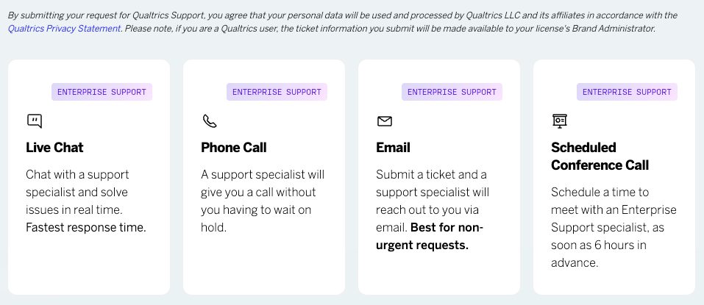Image resolution: width=704 pixels, height=305 pixels.
Task: Choose the Scheduled Conference Call heading
Action: click(600, 156)
